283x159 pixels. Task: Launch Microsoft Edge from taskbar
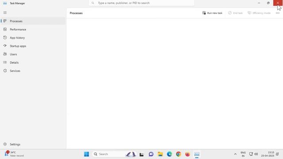[169, 154]
